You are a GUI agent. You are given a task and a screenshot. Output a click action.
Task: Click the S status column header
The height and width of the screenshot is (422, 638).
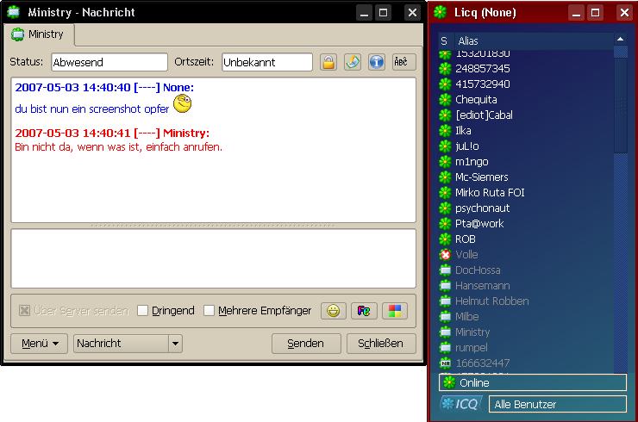coord(444,41)
